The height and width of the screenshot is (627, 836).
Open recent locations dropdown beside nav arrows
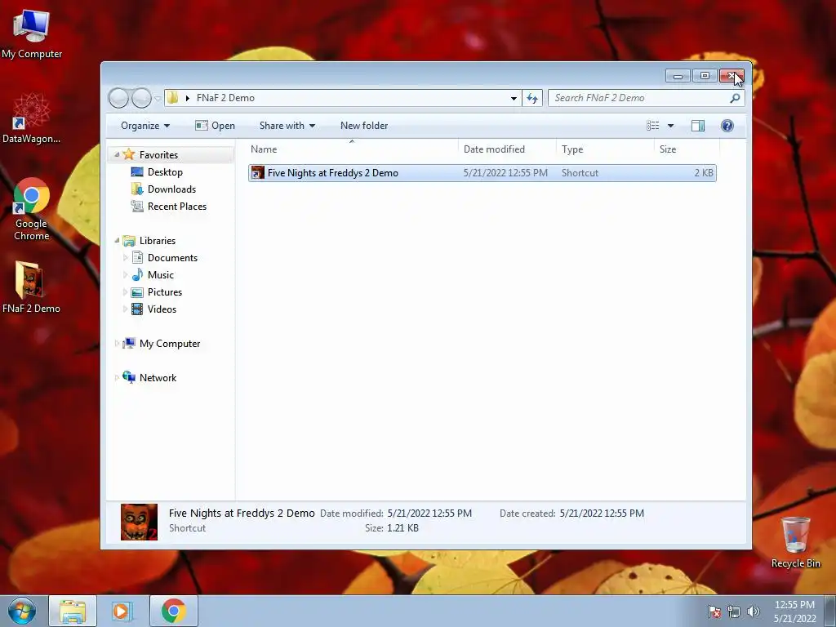pyautogui.click(x=158, y=98)
